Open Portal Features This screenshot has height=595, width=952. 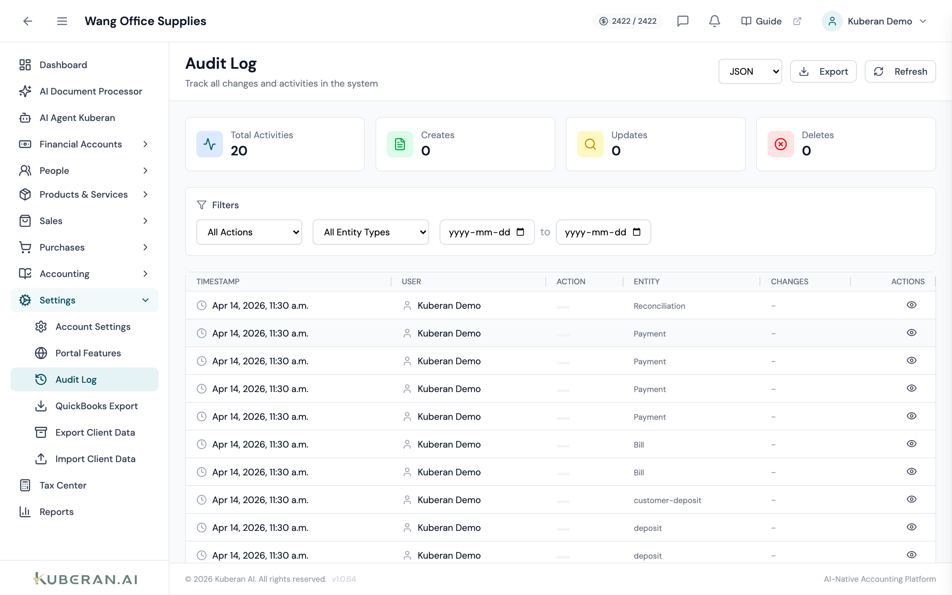[85, 353]
